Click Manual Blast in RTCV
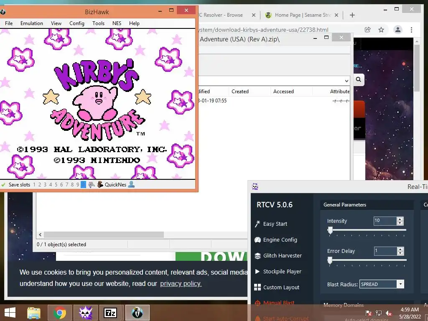This screenshot has height=321, width=428. [x=274, y=303]
